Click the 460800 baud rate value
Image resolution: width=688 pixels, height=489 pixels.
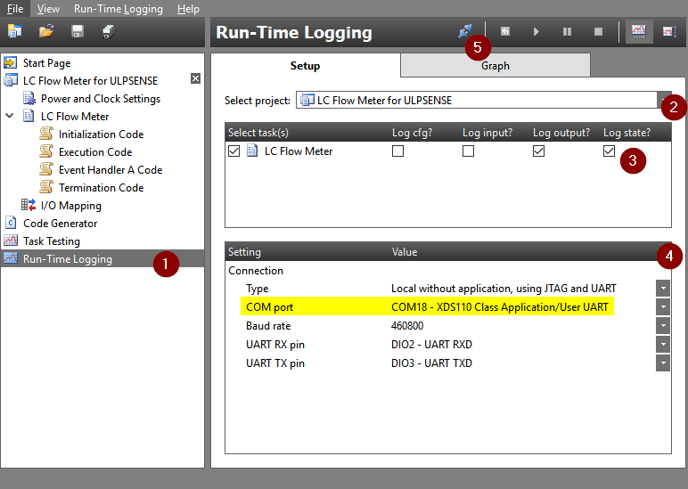[x=407, y=326]
